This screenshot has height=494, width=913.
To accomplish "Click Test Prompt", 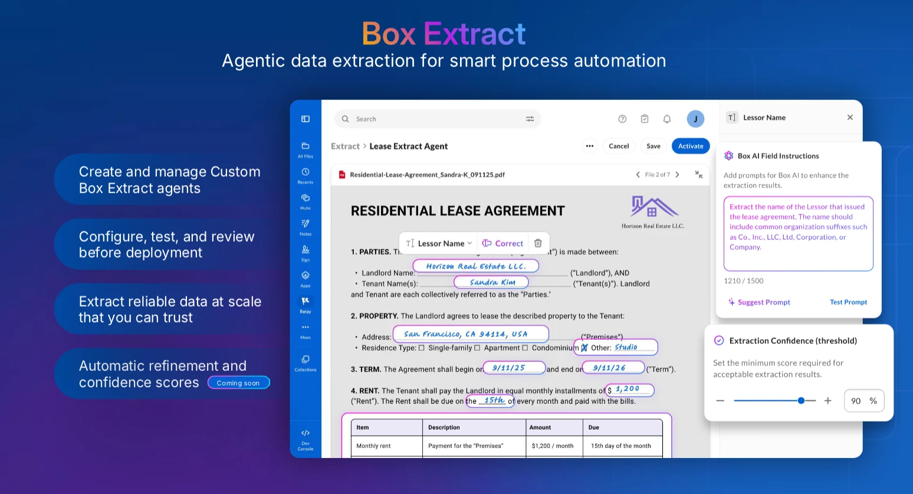I will click(x=848, y=302).
